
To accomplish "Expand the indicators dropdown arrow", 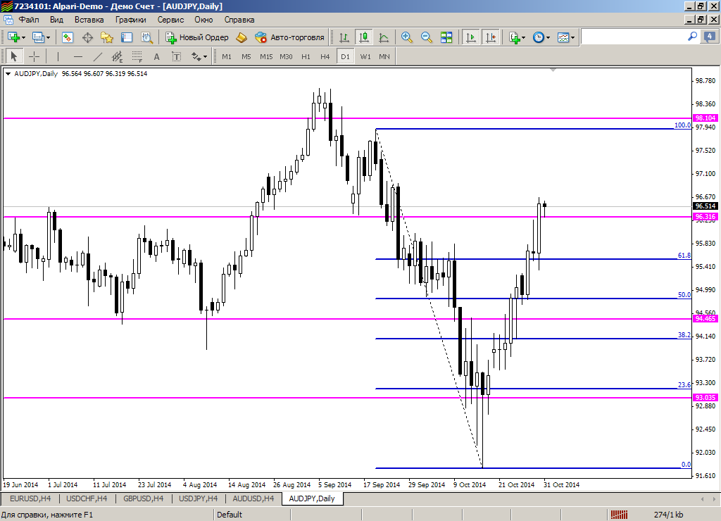I will [524, 38].
